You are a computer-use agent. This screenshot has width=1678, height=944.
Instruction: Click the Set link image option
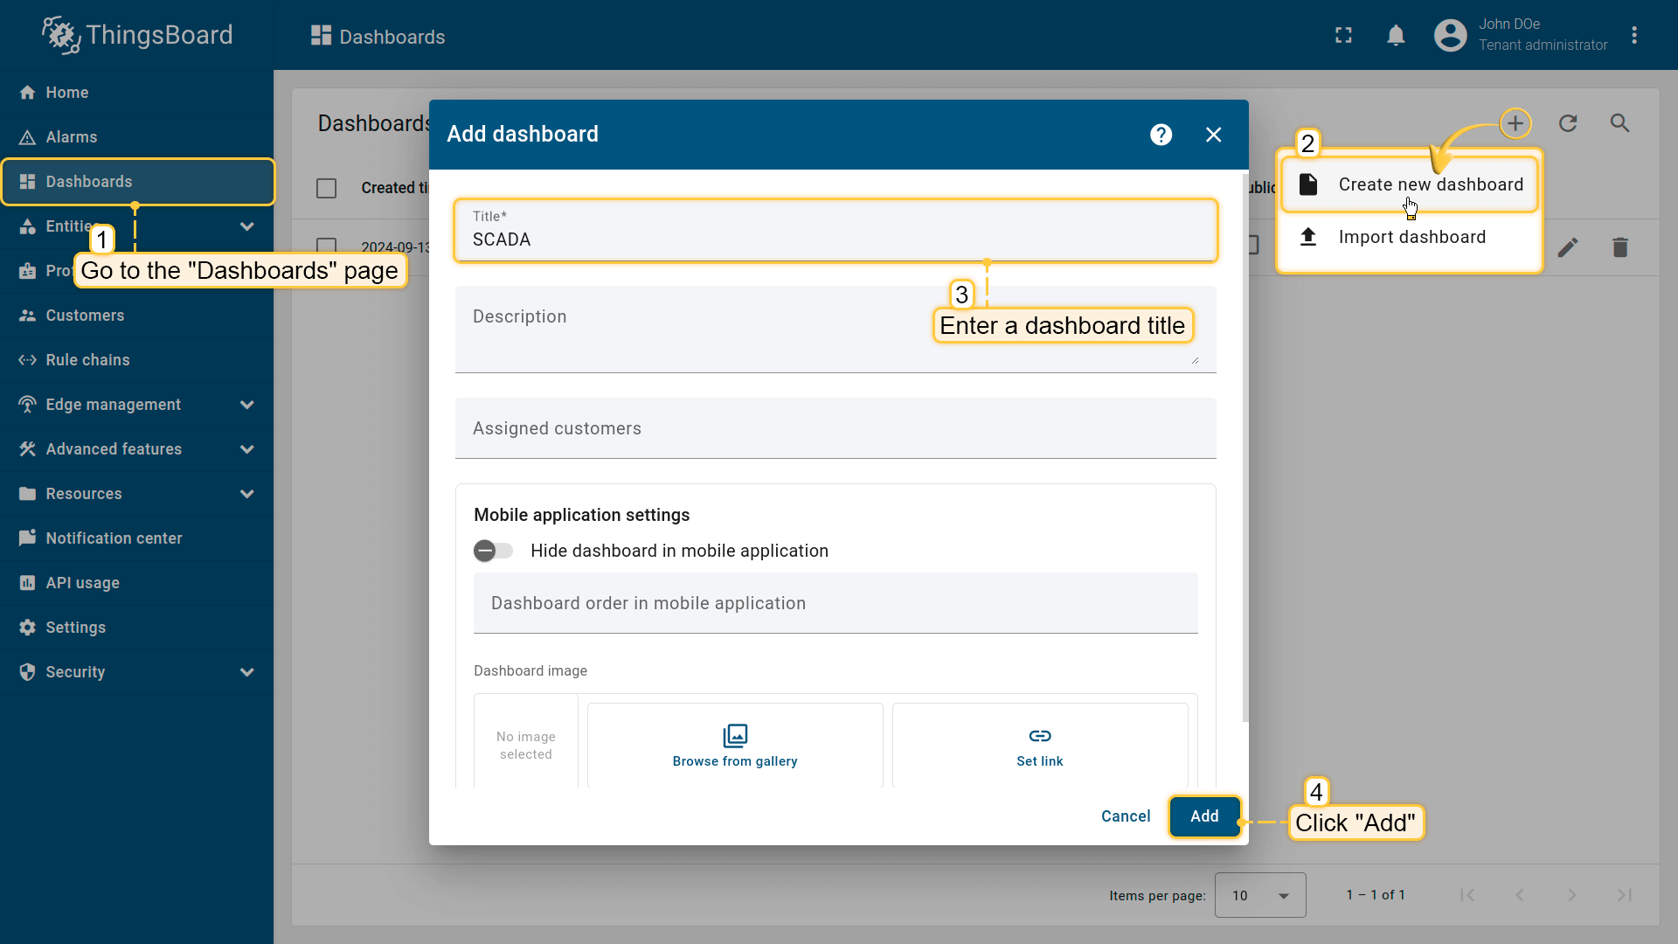pos(1039,746)
